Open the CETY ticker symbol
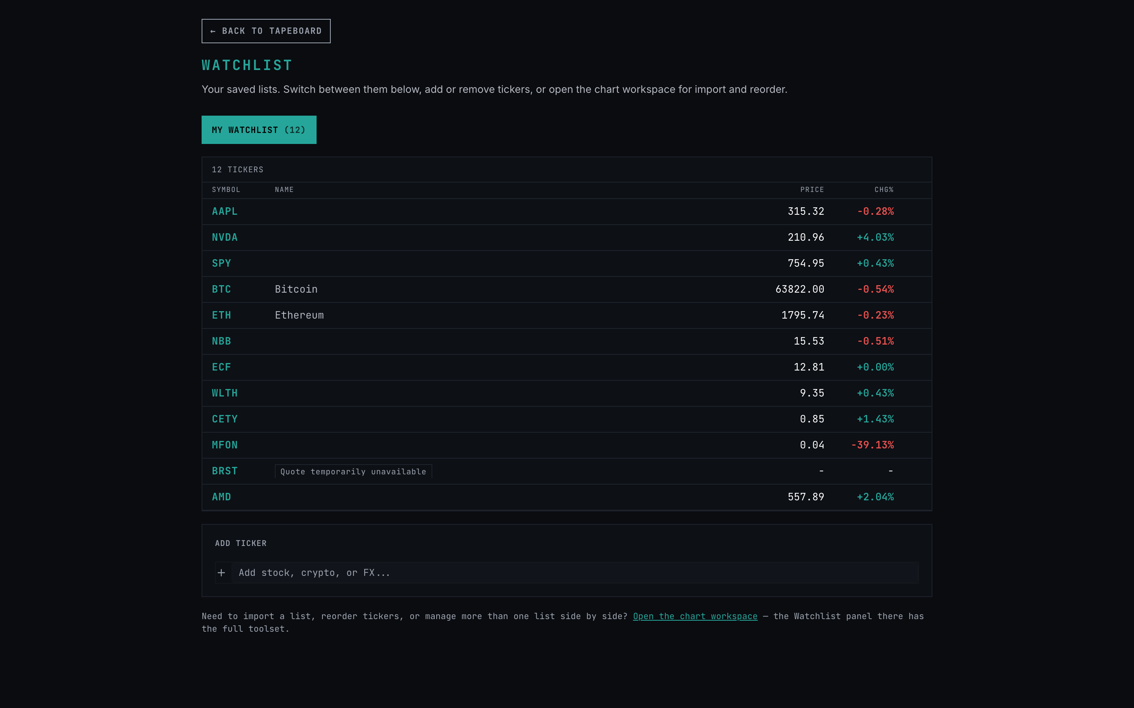1134x708 pixels. (x=224, y=419)
